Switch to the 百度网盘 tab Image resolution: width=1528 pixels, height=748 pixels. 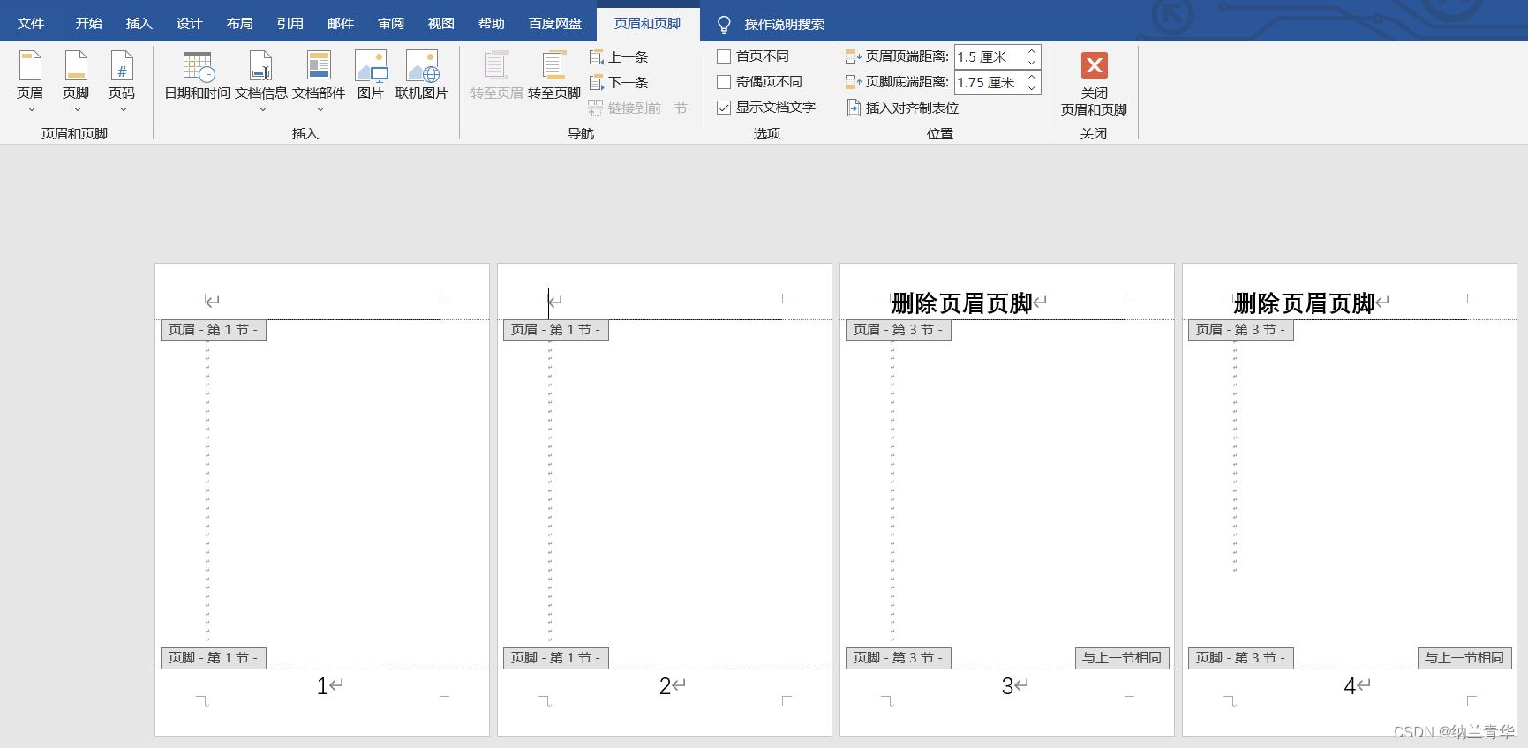pos(554,24)
